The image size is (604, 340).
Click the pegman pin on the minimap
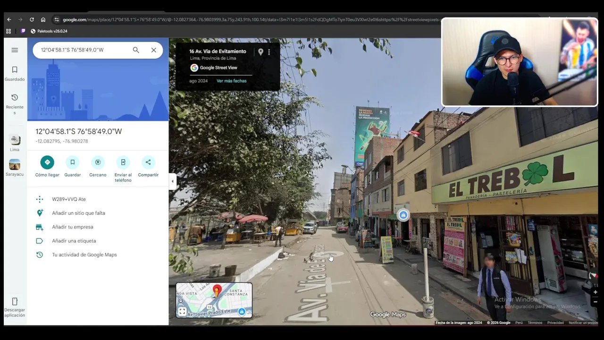pyautogui.click(x=217, y=291)
